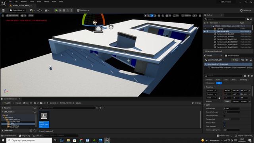
Task: Open the Build menu
Action: tap(39, 2)
